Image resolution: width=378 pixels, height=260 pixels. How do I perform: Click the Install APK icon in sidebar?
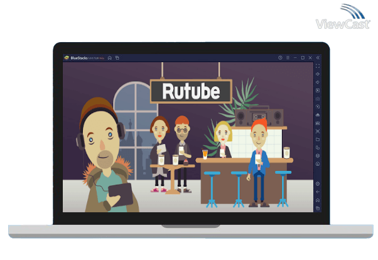(318, 115)
